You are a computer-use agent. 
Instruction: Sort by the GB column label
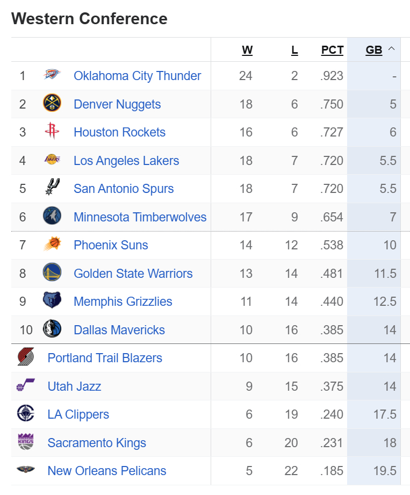373,50
